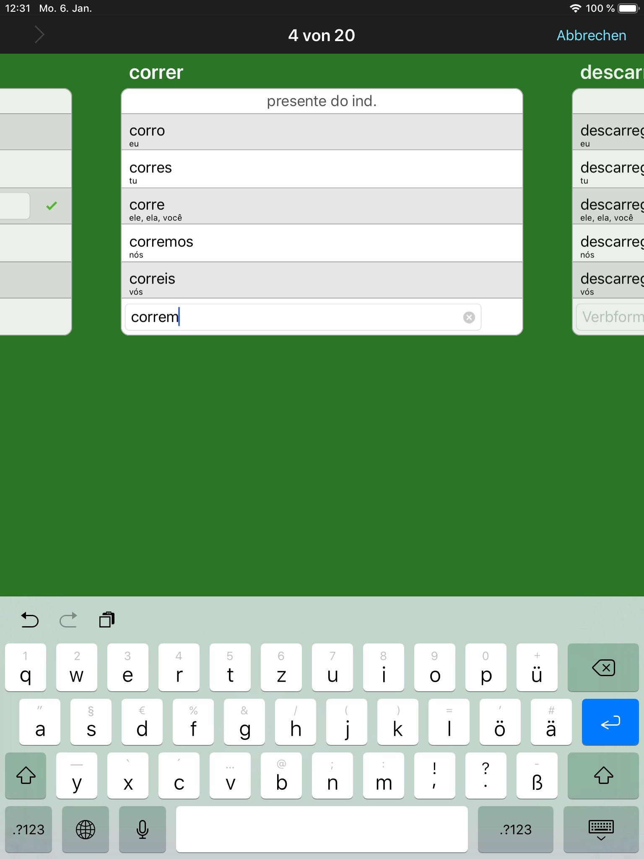Viewport: 644px width, 859px height.
Task: Tap the z key
Action: [x=281, y=667]
